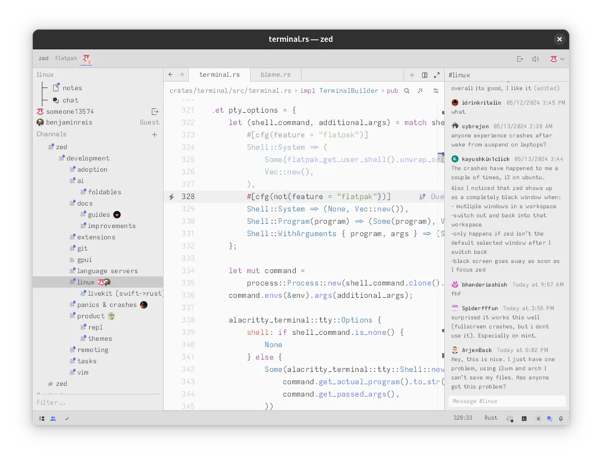Image resolution: width=602 pixels, height=461 pixels.
Task: Switch to the blame.rs tab
Action: coord(275,75)
